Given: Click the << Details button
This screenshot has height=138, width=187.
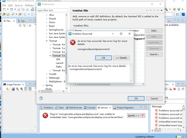Looking at the screenshot, I should coord(121,58).
